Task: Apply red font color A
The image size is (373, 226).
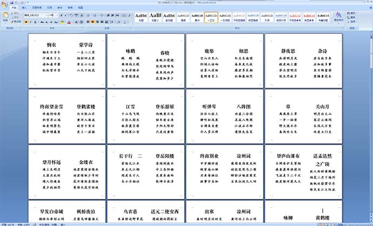Action: pyautogui.click(x=69, y=22)
